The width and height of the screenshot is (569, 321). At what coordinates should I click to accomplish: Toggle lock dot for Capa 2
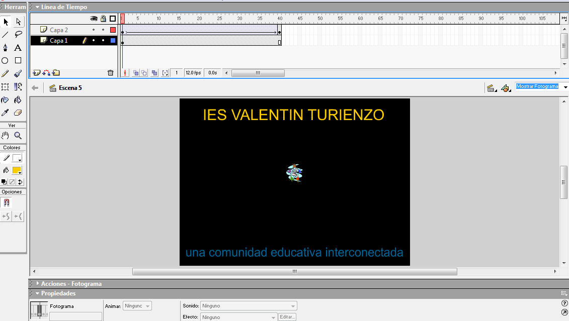coord(103,30)
